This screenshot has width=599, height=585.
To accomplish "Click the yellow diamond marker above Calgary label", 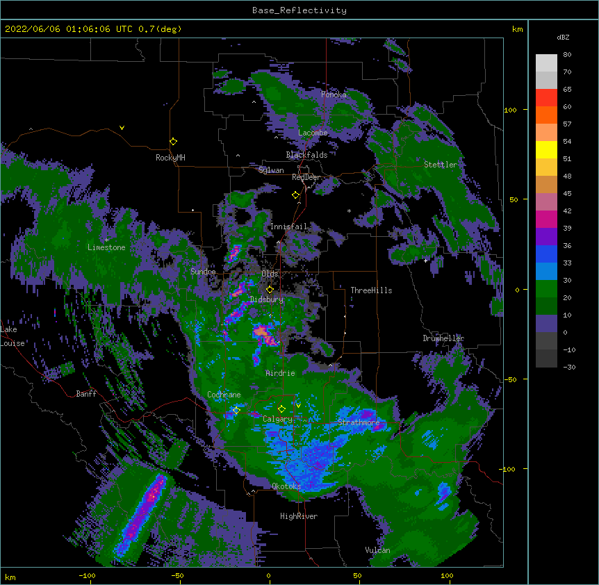I will pos(281,409).
